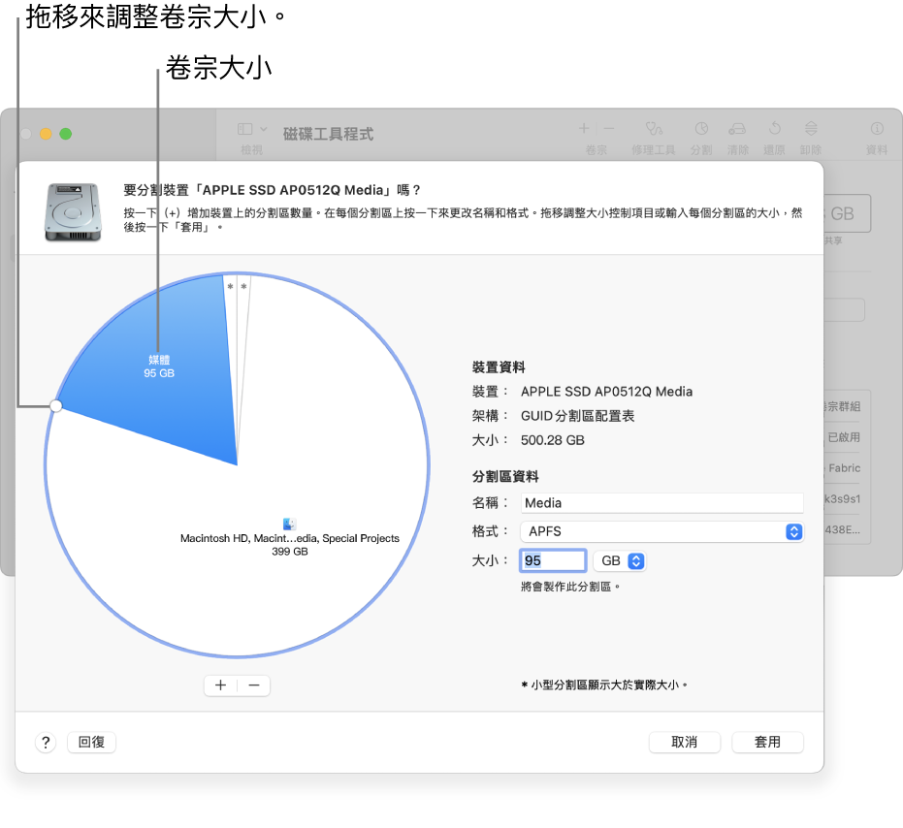The image size is (903, 828).
Task: Click the Fabric text in background window
Action: click(844, 468)
